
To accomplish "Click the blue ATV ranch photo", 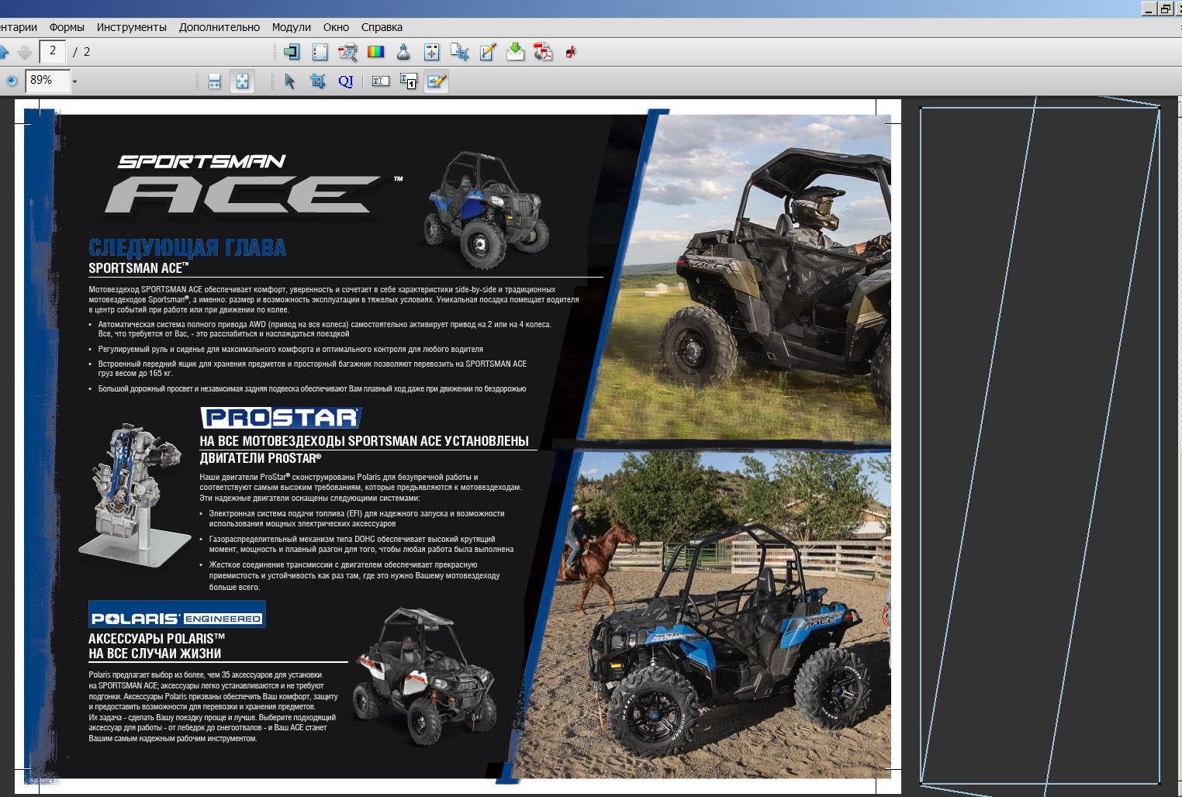I will click(x=702, y=615).
